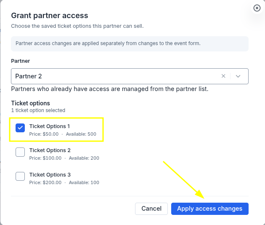The image size is (265, 225).
Task: Select the Ticket Options 3 label
Action: 50,175
